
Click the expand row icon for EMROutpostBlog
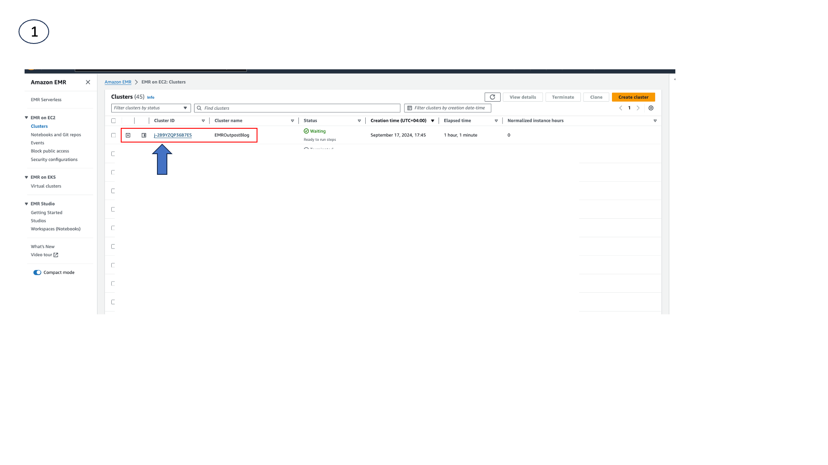coord(128,135)
